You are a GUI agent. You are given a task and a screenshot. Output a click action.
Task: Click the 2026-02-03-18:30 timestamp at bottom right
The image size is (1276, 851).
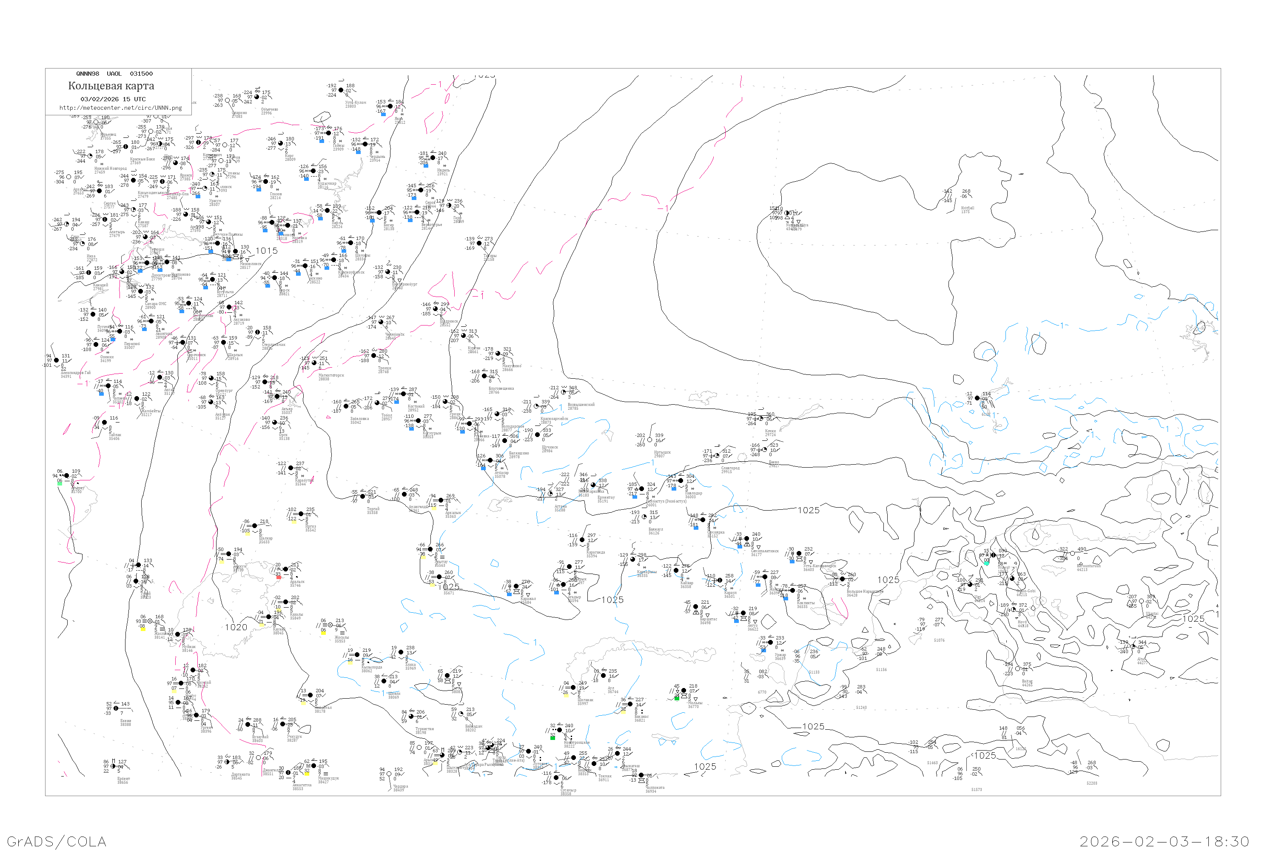1164,841
